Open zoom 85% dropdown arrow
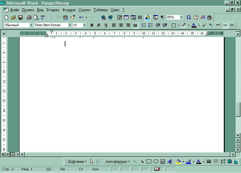Screen dimensions: 241x173 tap(182, 17)
